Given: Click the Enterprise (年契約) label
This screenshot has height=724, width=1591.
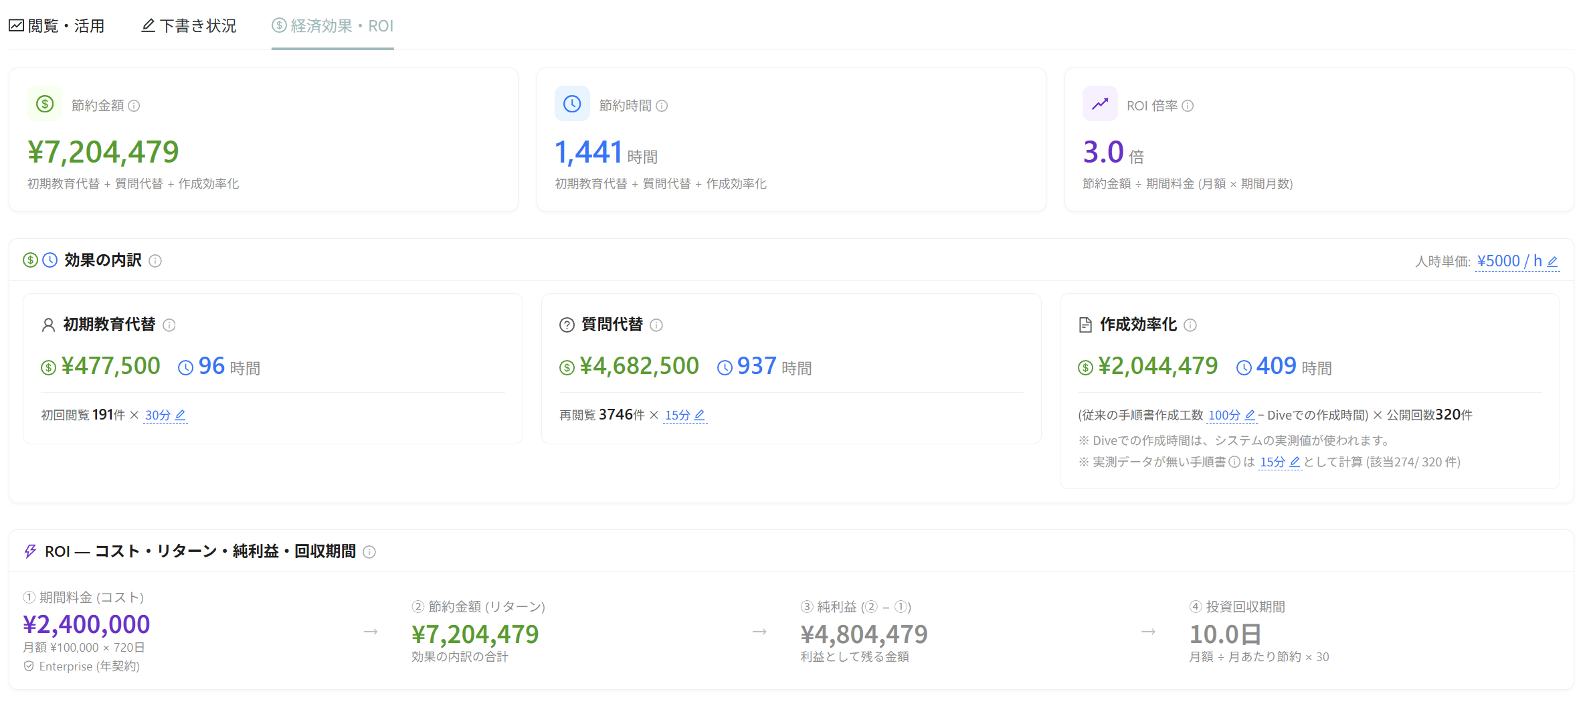Looking at the screenshot, I should coord(89,666).
